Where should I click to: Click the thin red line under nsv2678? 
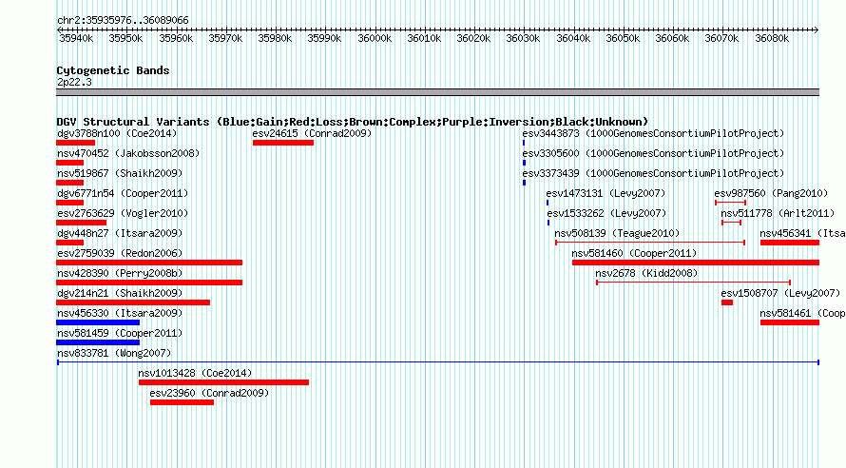[x=693, y=283]
